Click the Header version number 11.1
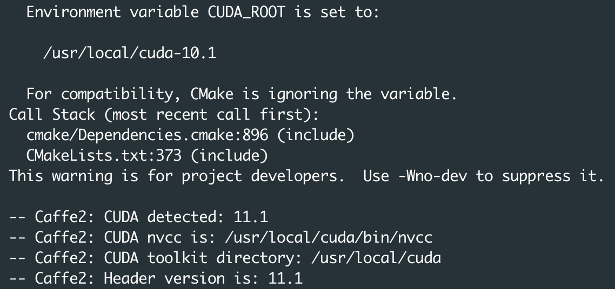Screen dimensions: 615x289 285,279
